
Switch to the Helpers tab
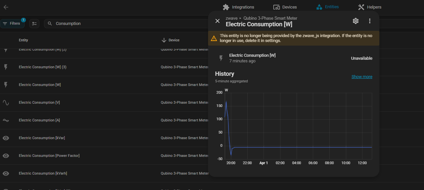click(370, 7)
